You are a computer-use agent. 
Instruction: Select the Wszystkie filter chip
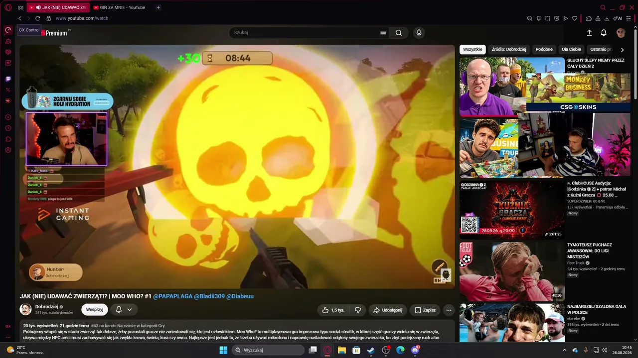[x=473, y=49]
